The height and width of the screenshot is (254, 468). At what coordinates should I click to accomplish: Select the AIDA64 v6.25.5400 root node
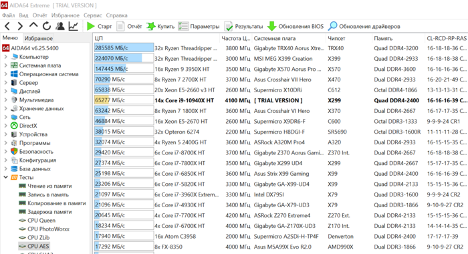tap(30, 48)
